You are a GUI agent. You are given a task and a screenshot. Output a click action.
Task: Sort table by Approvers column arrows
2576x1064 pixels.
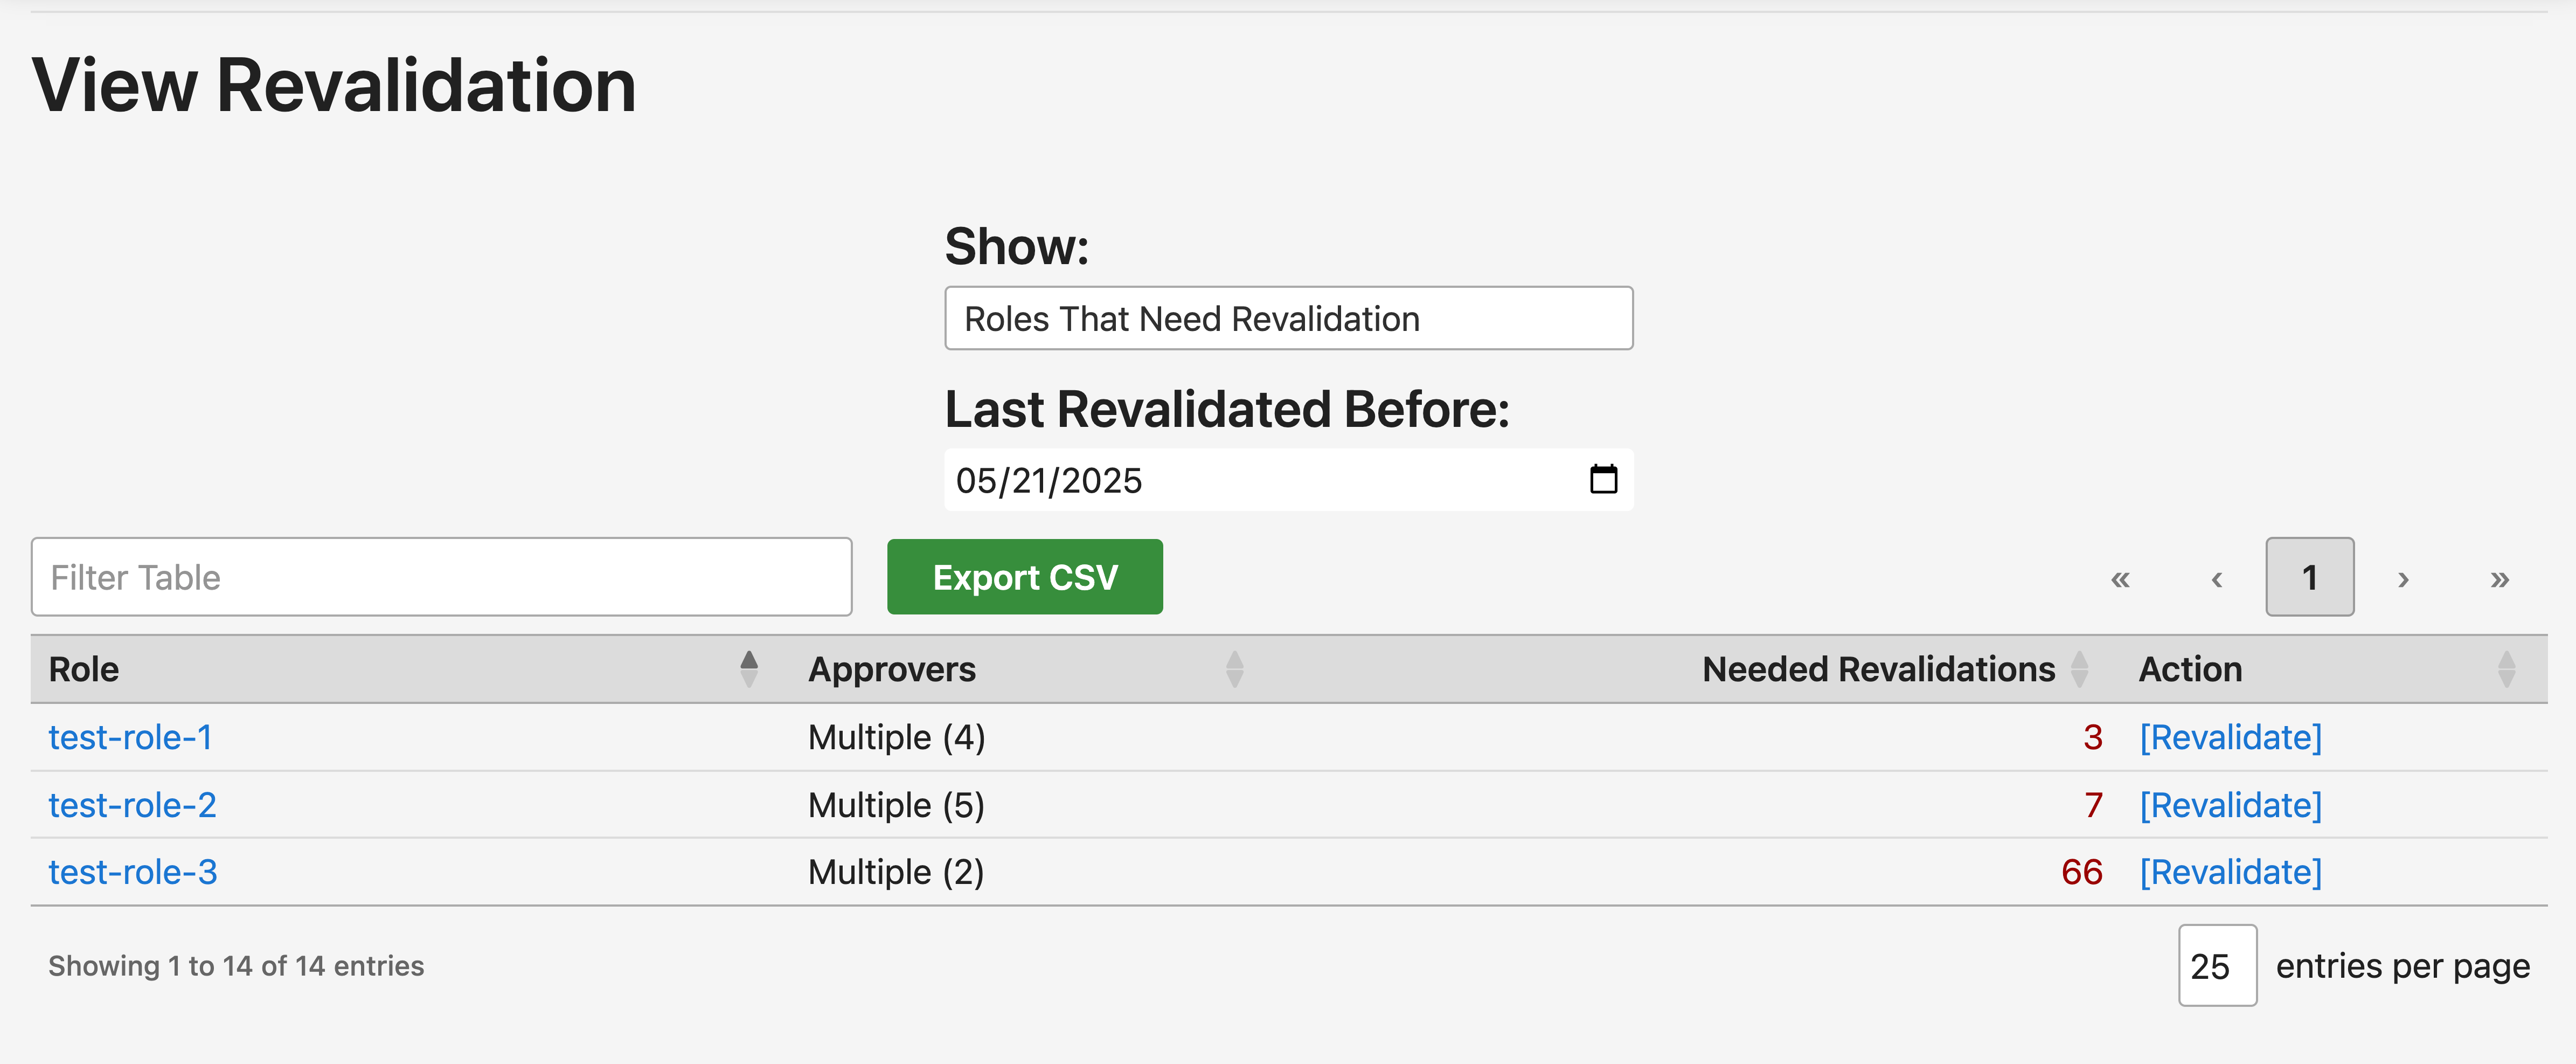[1234, 669]
